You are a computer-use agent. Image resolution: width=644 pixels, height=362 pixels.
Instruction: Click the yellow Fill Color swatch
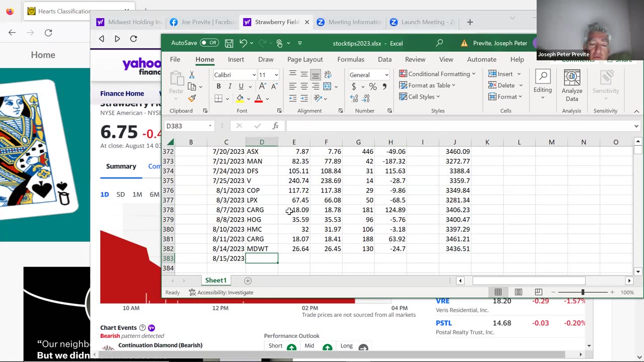point(240,99)
